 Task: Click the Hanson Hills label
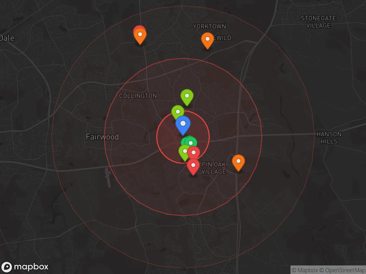pyautogui.click(x=329, y=138)
